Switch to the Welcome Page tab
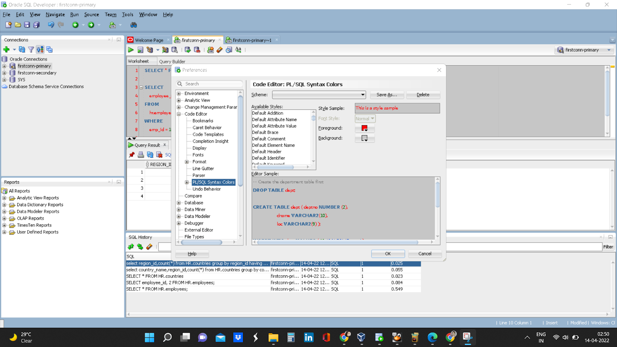 coord(149,40)
